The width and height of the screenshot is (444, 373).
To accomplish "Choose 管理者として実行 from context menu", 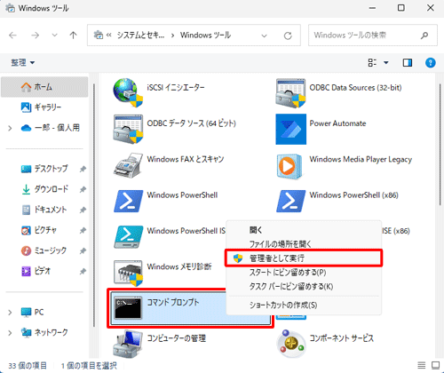I will pyautogui.click(x=304, y=258).
